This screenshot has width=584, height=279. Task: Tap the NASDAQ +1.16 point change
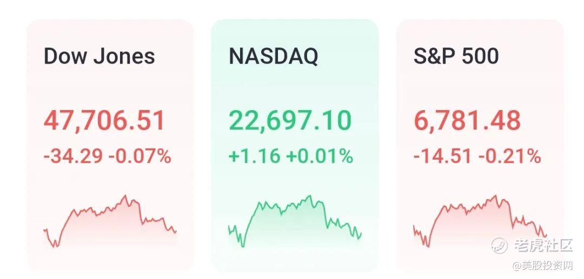click(x=254, y=156)
